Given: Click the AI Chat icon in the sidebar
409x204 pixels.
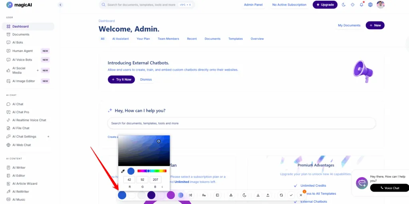Looking at the screenshot, I should pos(8,104).
